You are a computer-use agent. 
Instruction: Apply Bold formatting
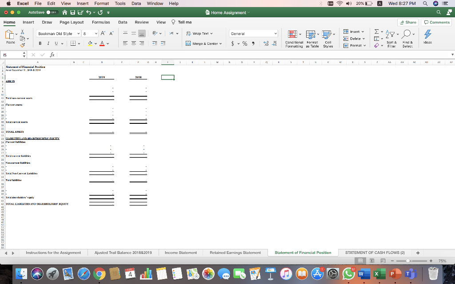click(40, 43)
